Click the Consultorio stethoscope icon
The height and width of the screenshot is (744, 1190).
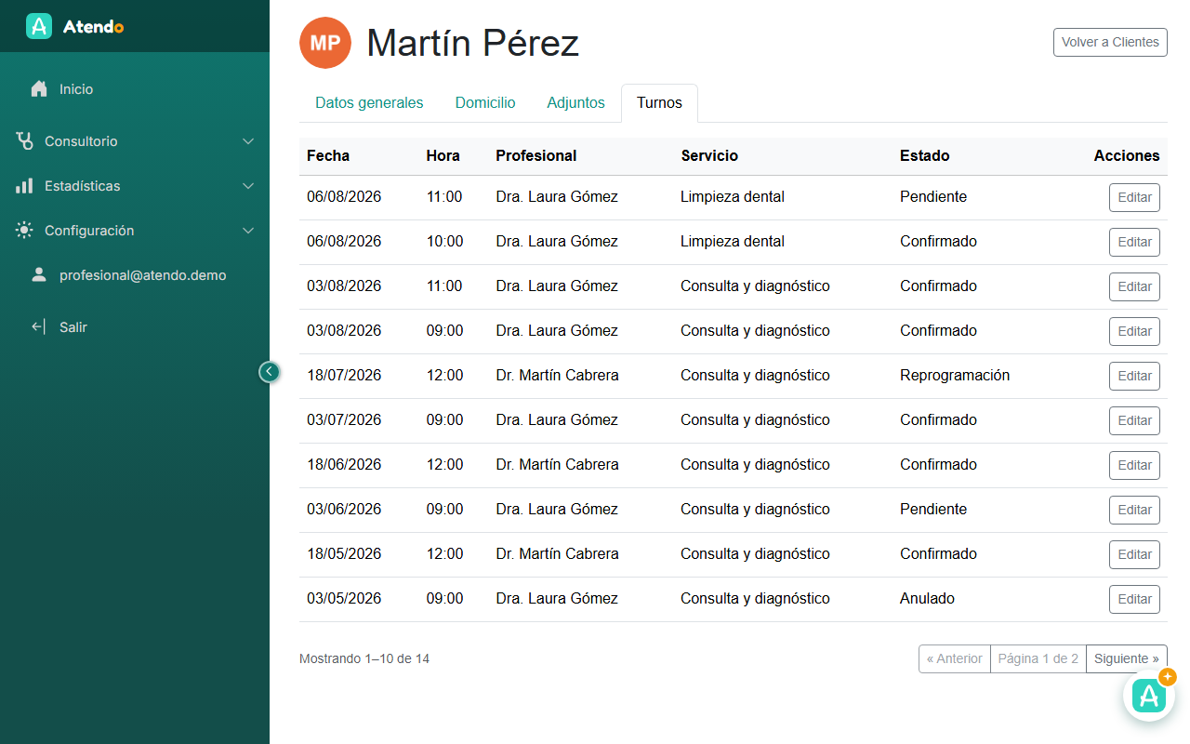click(24, 141)
